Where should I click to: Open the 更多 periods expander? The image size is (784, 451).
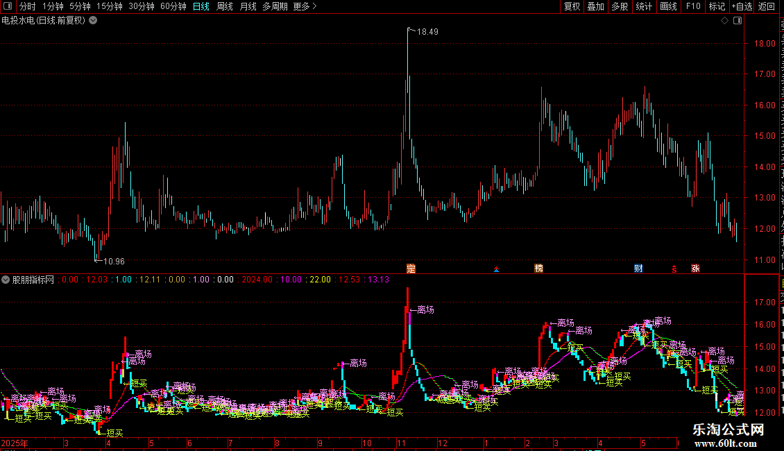[x=305, y=6]
